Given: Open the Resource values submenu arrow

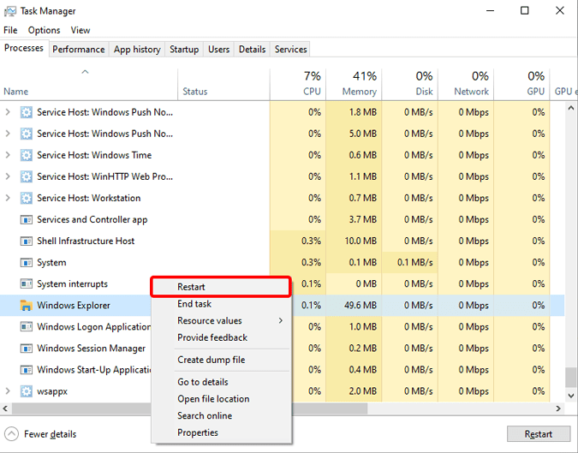Looking at the screenshot, I should coord(281,320).
